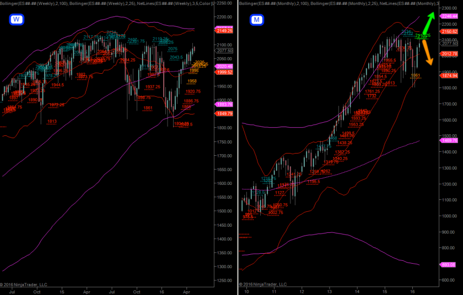The height and width of the screenshot is (295, 463).
Task: Click the red 1920.75 net line label
Action: click(x=193, y=92)
